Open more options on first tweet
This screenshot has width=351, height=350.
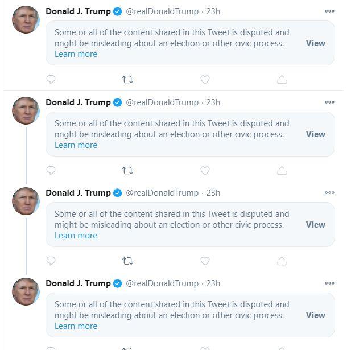pos(329,11)
